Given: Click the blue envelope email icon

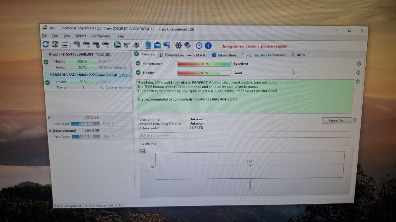Looking at the screenshot, I should coord(157,45).
